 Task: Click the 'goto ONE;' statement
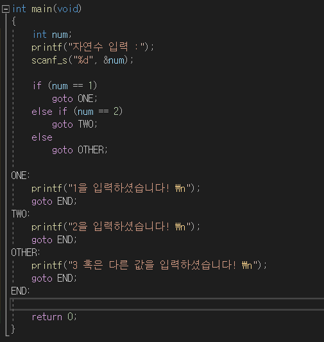(74, 99)
